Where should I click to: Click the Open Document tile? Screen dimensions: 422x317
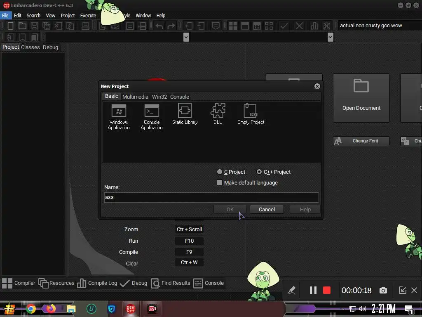point(361,98)
